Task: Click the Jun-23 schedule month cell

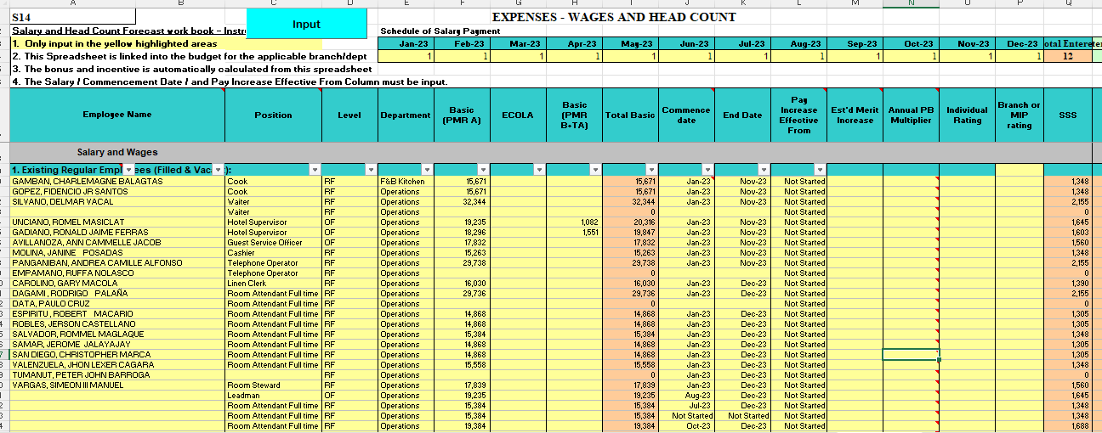Action: 686,43
